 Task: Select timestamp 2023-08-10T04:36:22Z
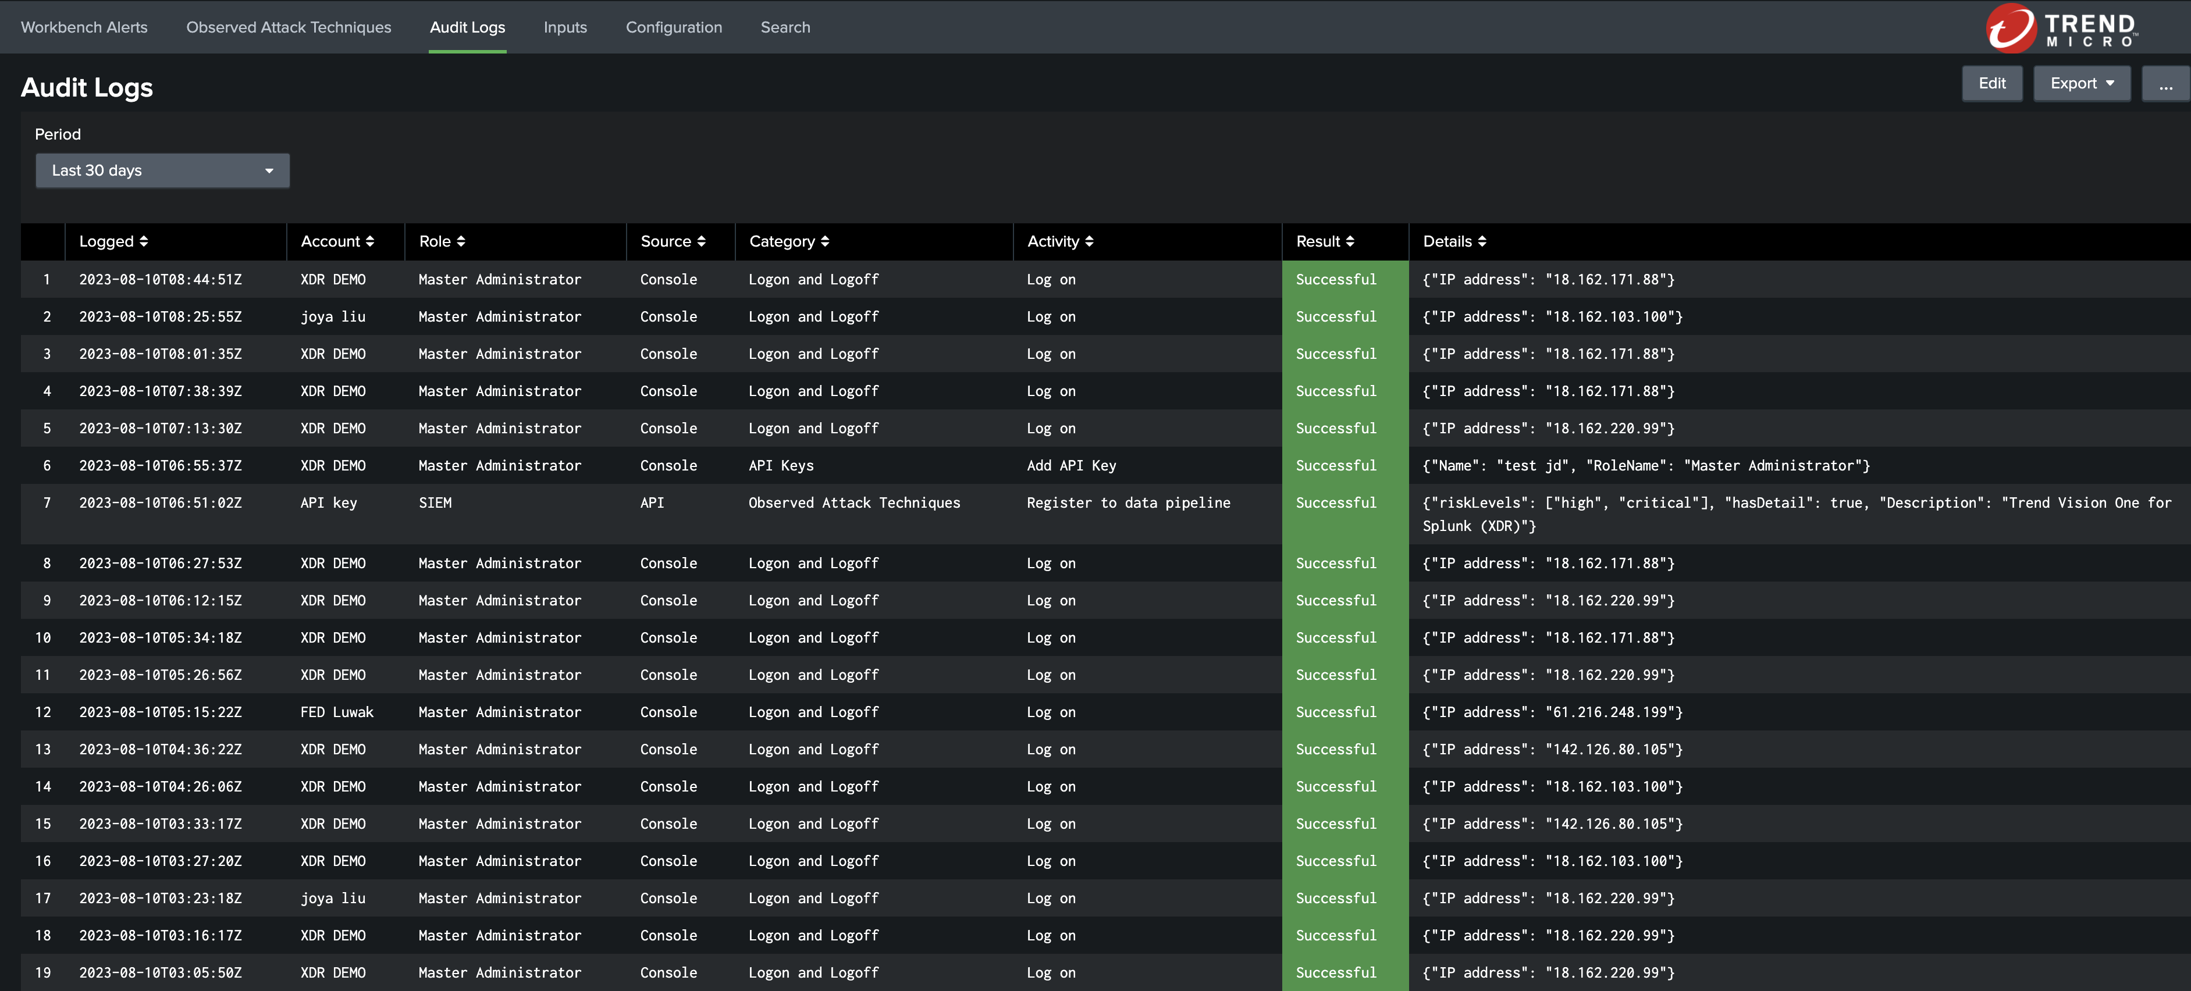[x=160, y=750]
